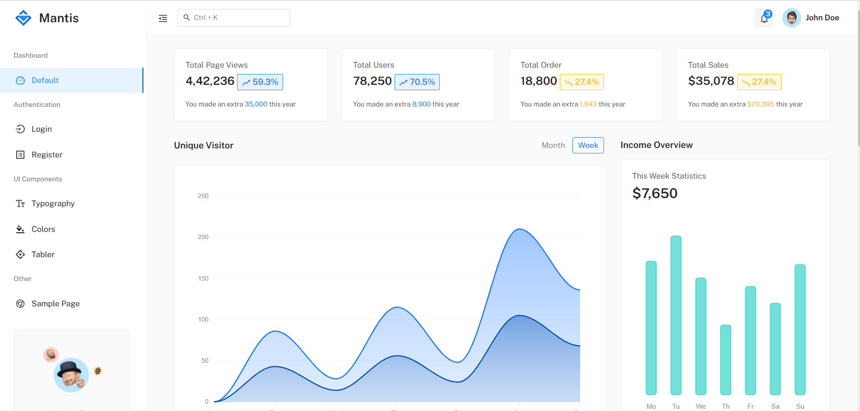Click the Default dashboard gauge icon

coord(20,80)
